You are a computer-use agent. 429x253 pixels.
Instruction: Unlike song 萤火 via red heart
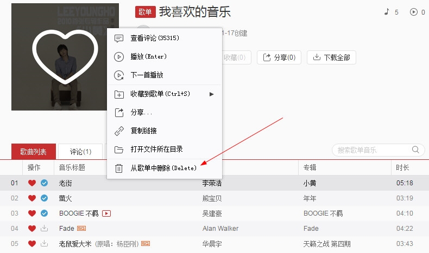32,198
